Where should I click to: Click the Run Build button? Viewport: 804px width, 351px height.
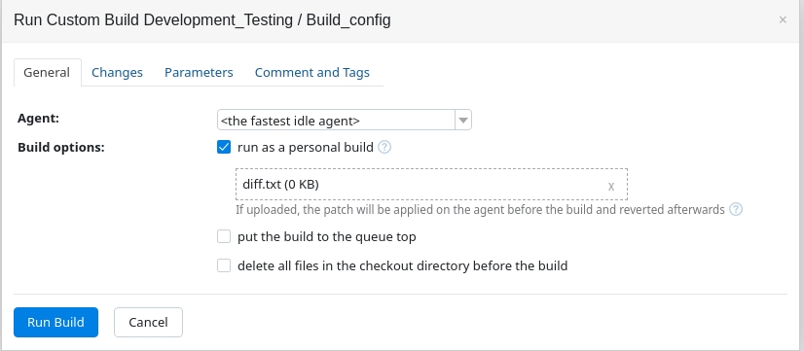coord(55,322)
